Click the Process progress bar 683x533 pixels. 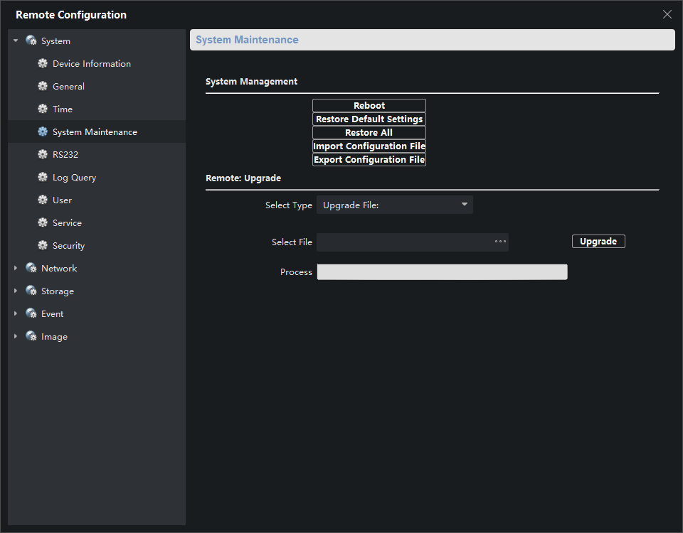click(x=442, y=272)
